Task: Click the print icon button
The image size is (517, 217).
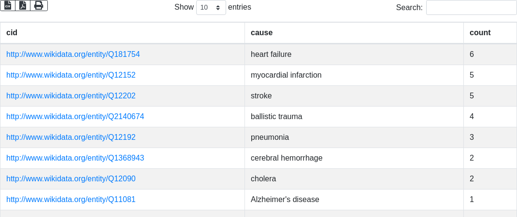Action: click(x=39, y=5)
